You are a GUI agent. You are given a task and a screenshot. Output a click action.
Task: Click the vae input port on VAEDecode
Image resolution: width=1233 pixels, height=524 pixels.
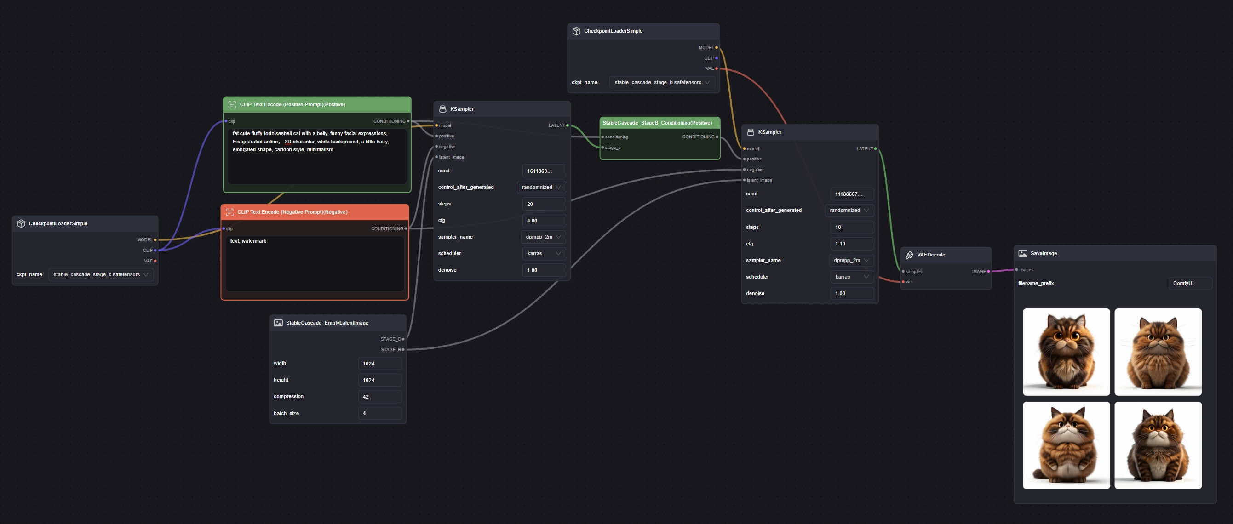tap(903, 282)
